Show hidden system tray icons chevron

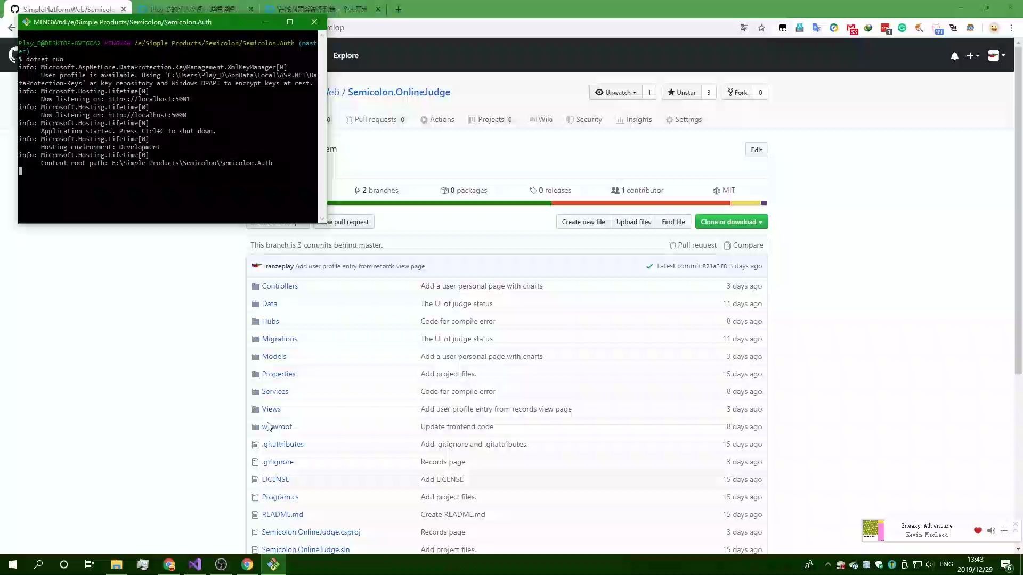(x=827, y=564)
